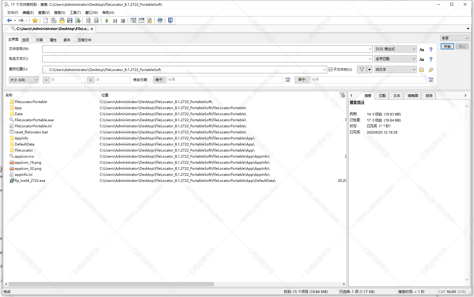
Task: Click the horizontal scrollbar in results list
Action: 111,284
